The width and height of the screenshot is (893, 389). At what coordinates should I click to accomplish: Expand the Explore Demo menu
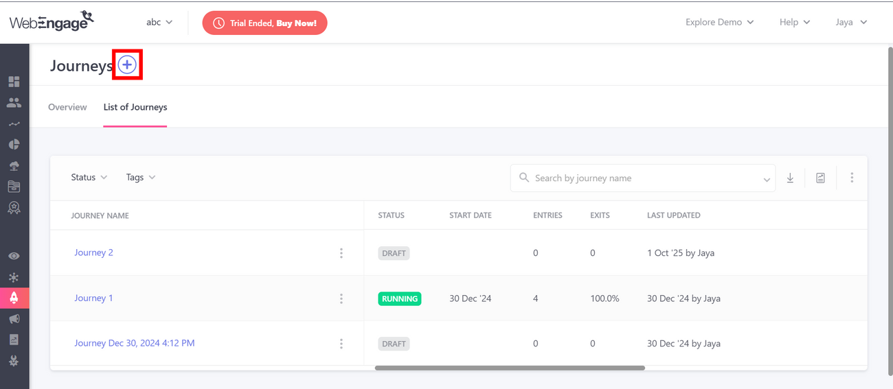[719, 22]
